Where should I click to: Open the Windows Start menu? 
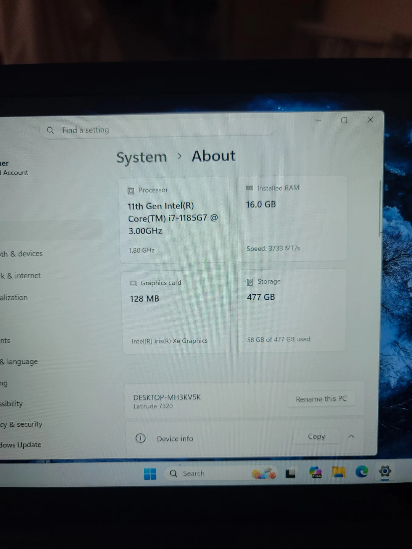coord(150,474)
